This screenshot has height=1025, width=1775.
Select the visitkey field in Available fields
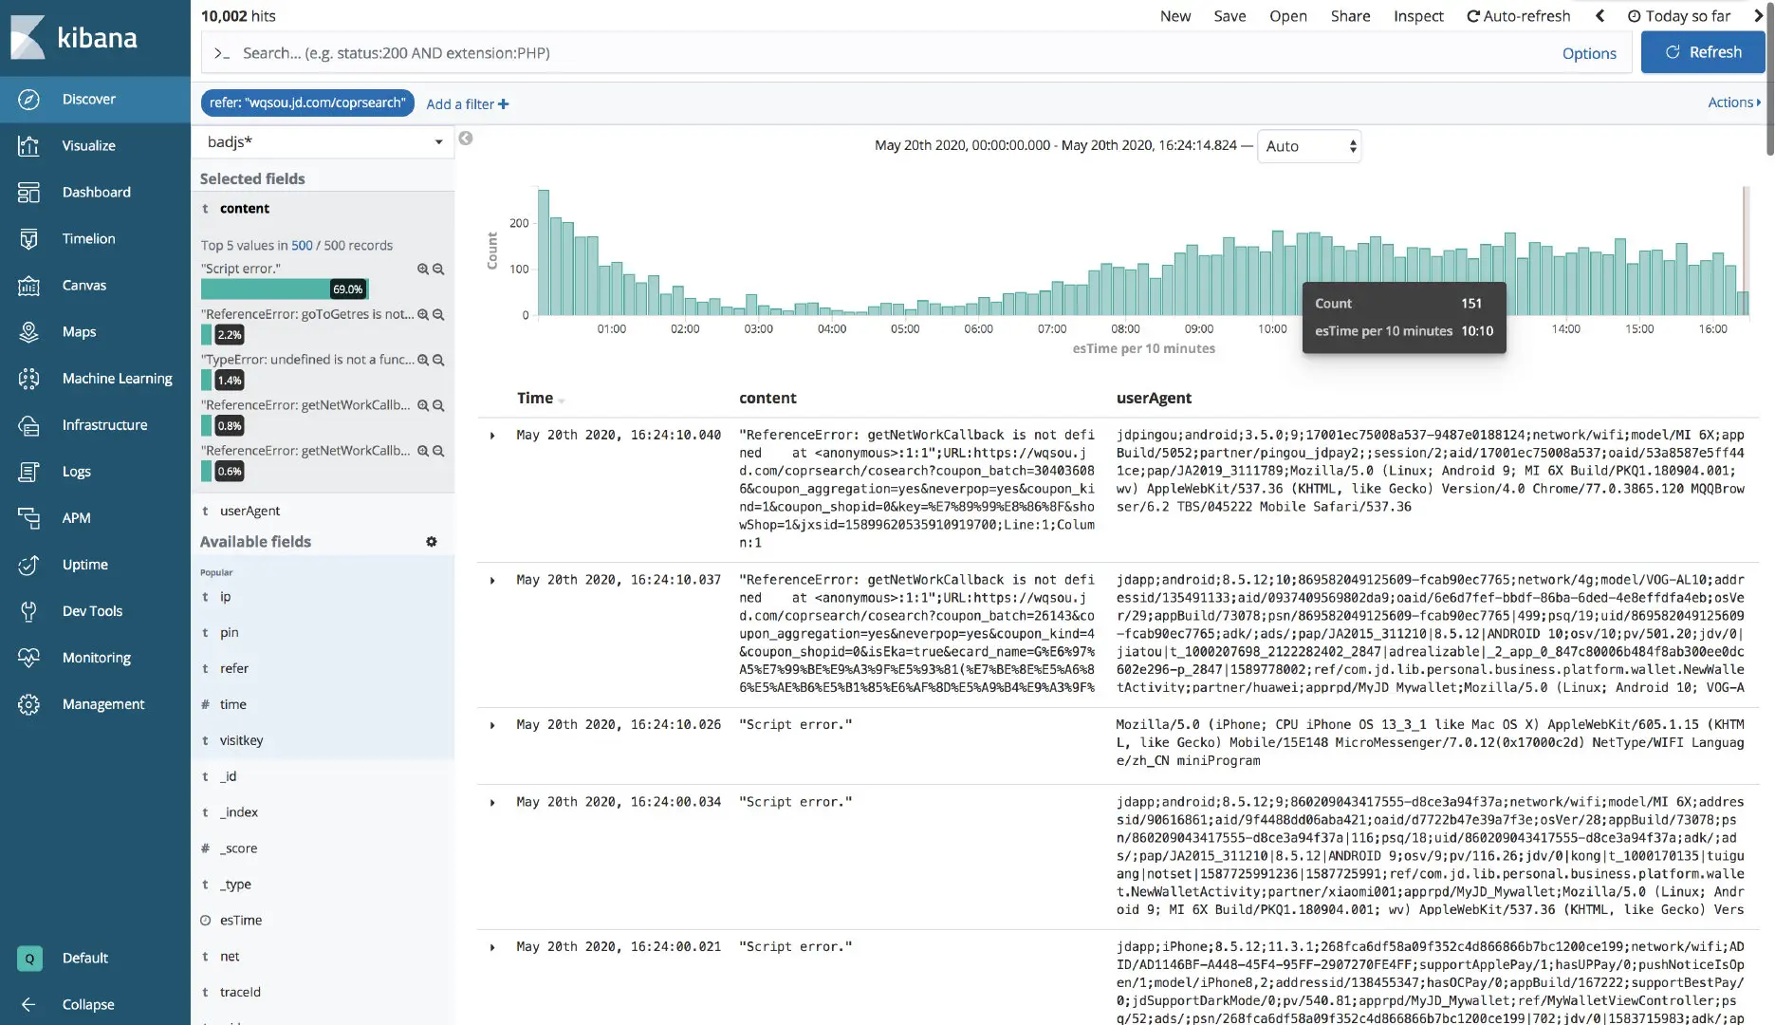tap(242, 741)
